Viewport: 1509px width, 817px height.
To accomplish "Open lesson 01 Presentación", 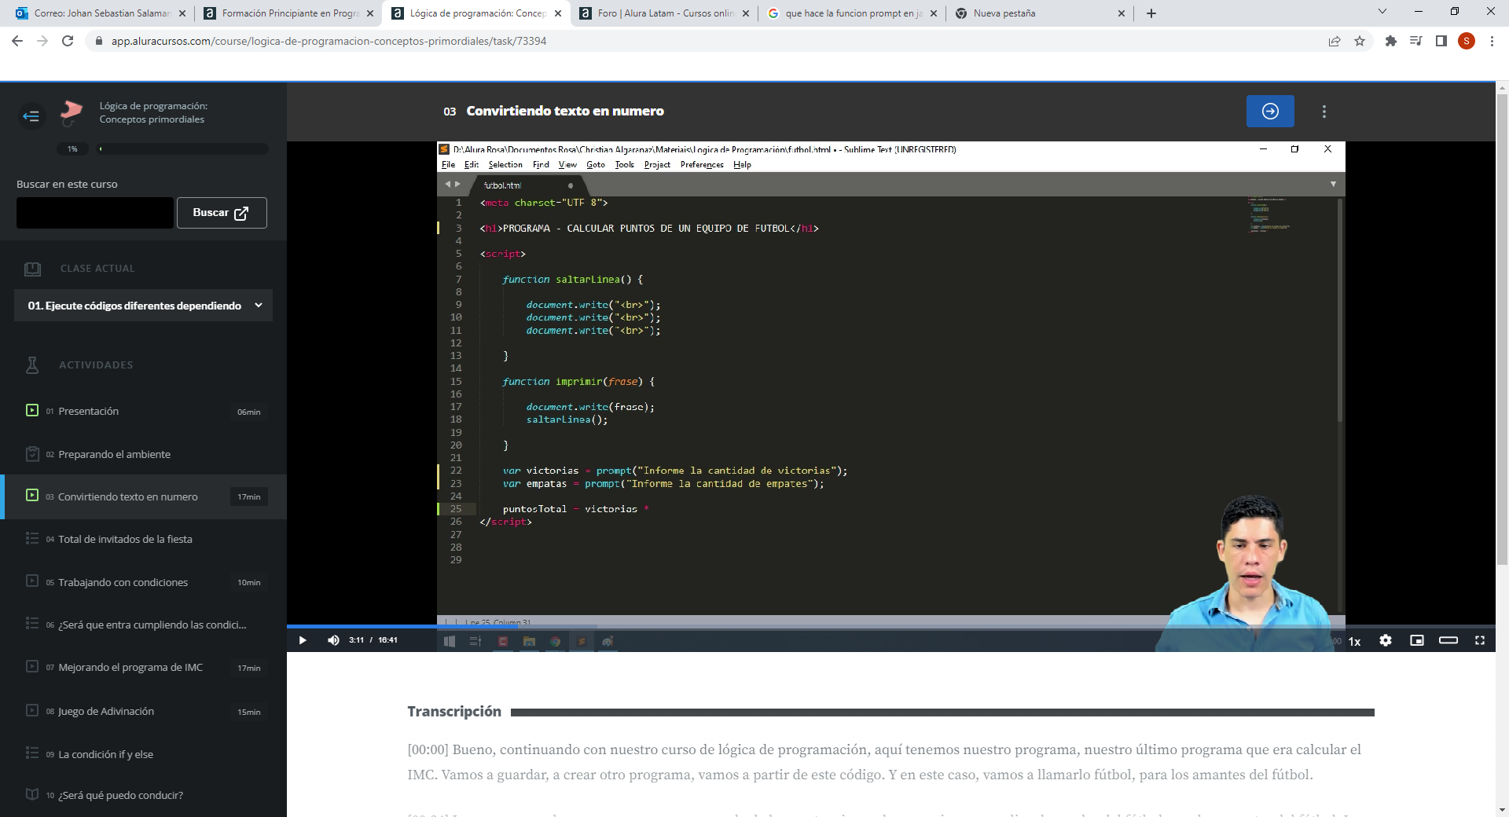I will 145,411.
